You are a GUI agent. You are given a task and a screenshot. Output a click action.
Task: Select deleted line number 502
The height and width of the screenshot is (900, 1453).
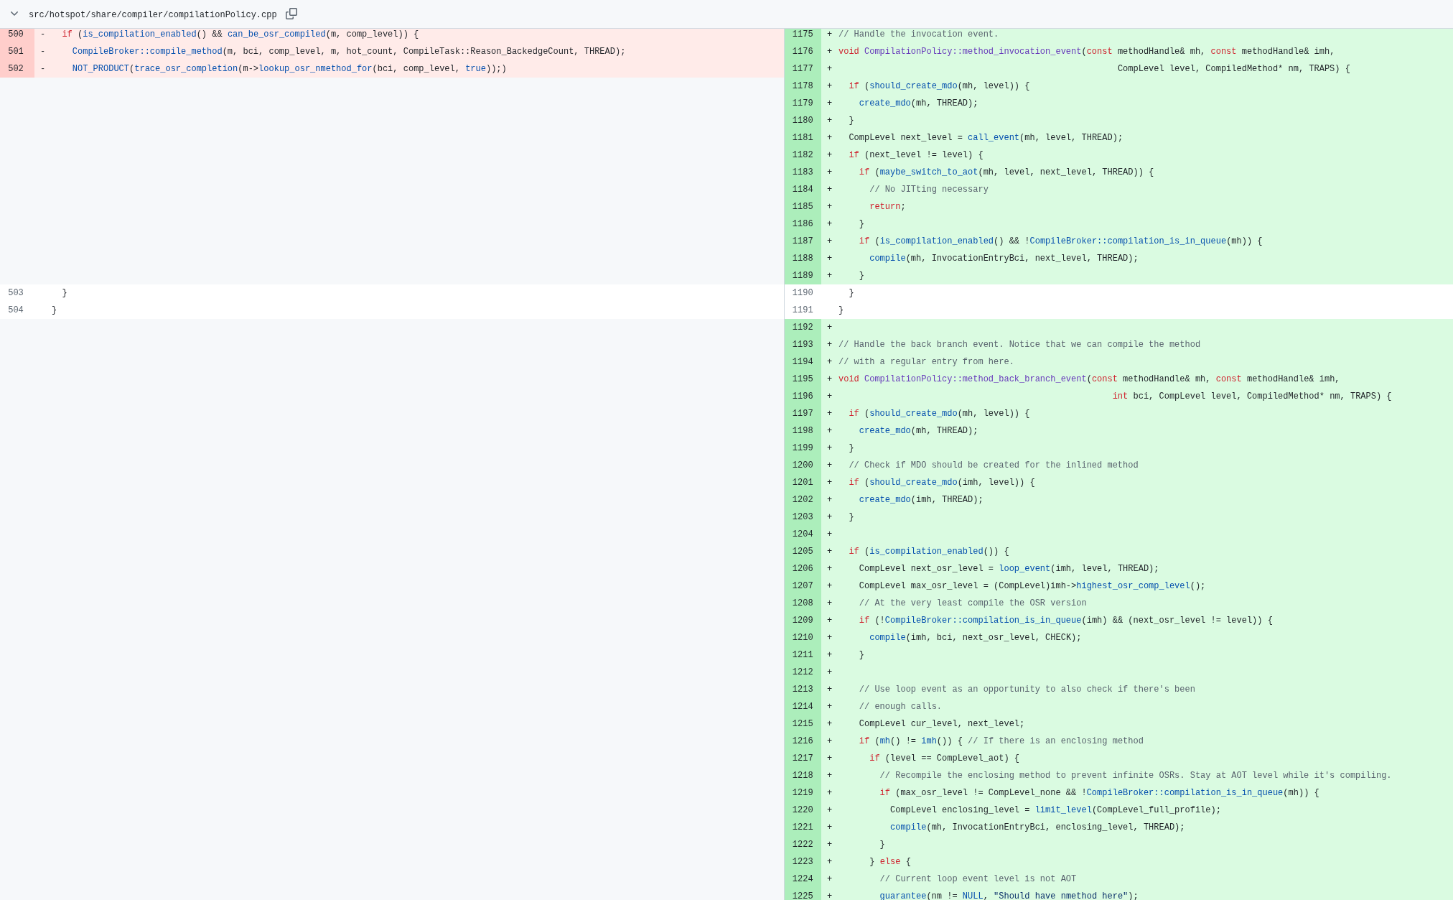[16, 69]
